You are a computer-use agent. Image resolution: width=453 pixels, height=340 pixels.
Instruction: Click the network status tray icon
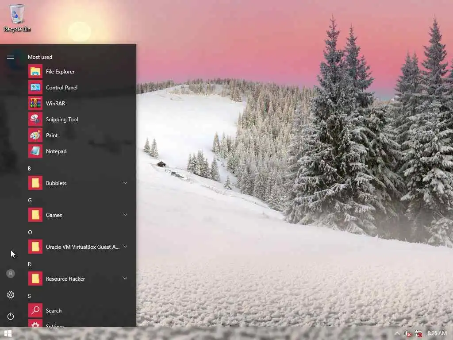(418, 334)
